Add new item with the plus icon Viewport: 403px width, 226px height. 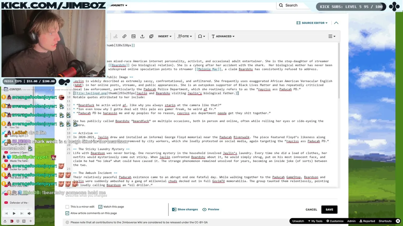point(31,221)
